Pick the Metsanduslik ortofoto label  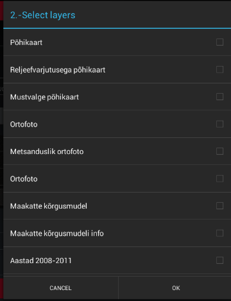coord(47,151)
